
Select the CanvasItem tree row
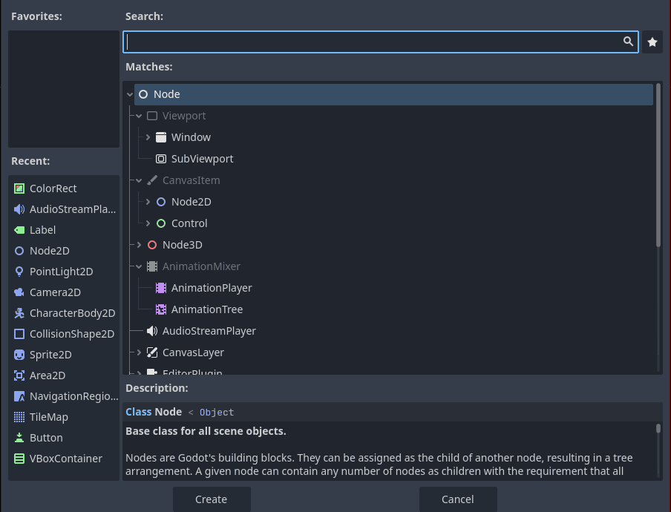pyautogui.click(x=398, y=180)
